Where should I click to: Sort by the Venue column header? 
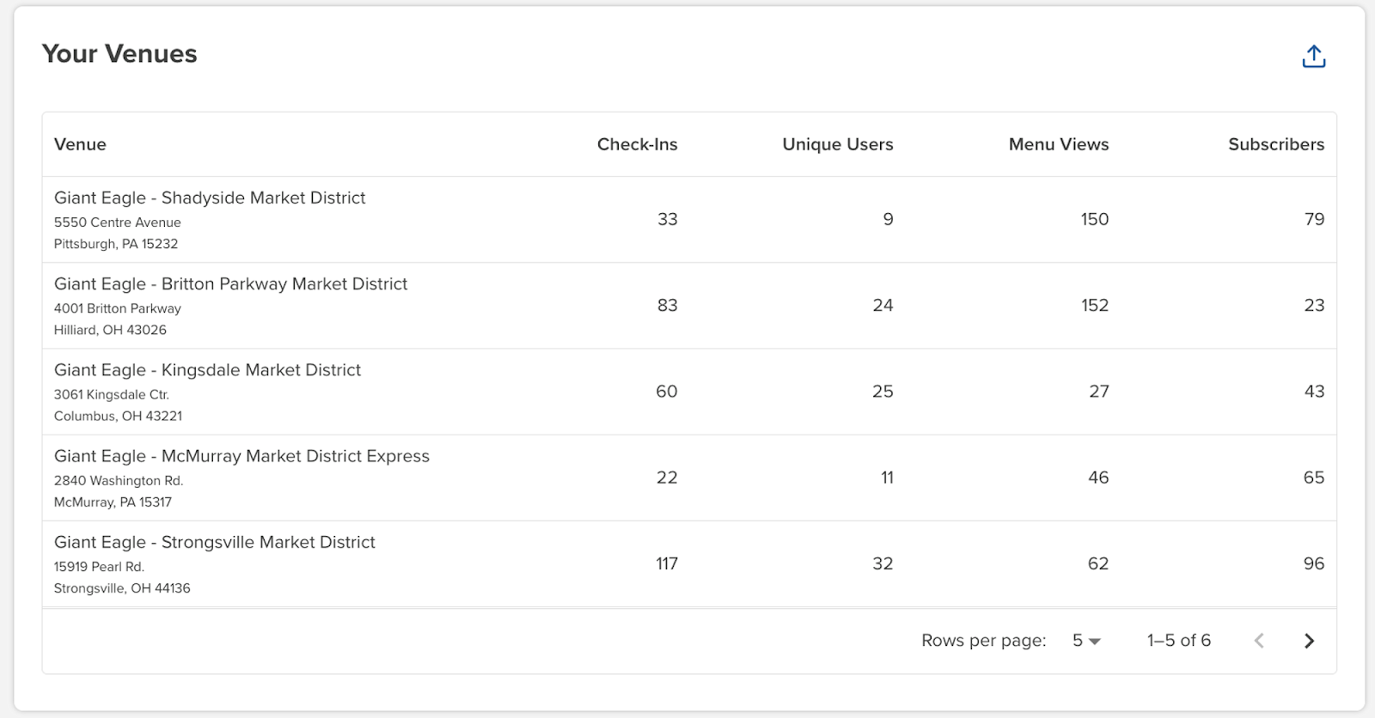pos(80,144)
